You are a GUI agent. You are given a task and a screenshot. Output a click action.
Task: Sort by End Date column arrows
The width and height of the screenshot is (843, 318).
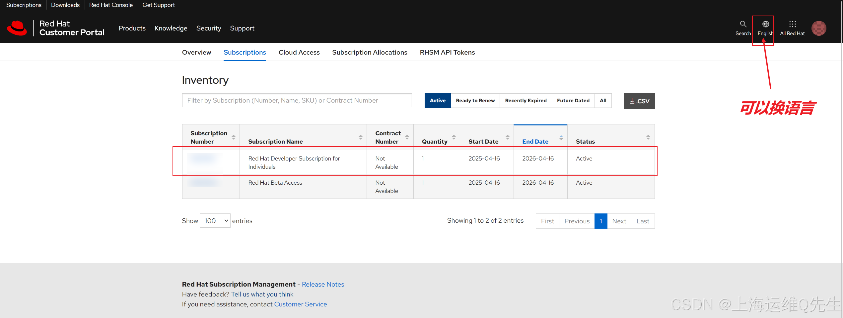(561, 137)
